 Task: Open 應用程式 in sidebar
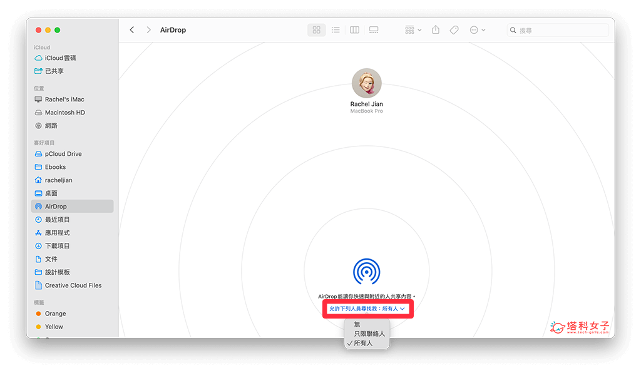(x=73, y=232)
